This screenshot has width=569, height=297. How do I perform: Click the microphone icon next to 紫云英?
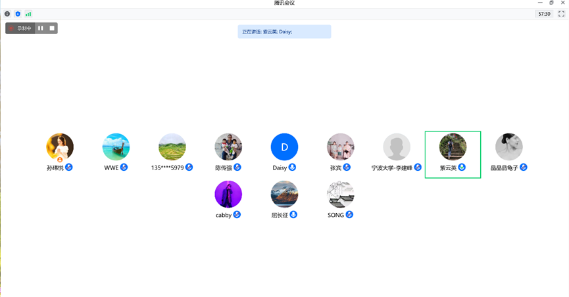pos(462,168)
